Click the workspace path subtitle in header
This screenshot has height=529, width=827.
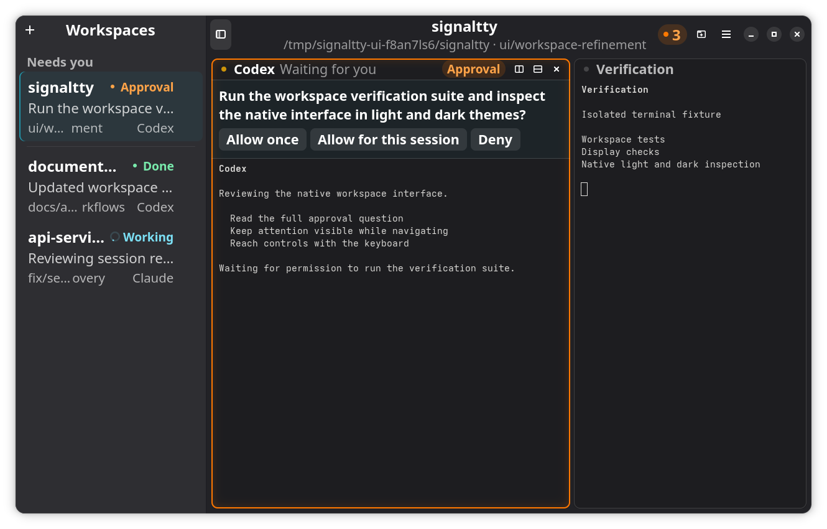[464, 45]
